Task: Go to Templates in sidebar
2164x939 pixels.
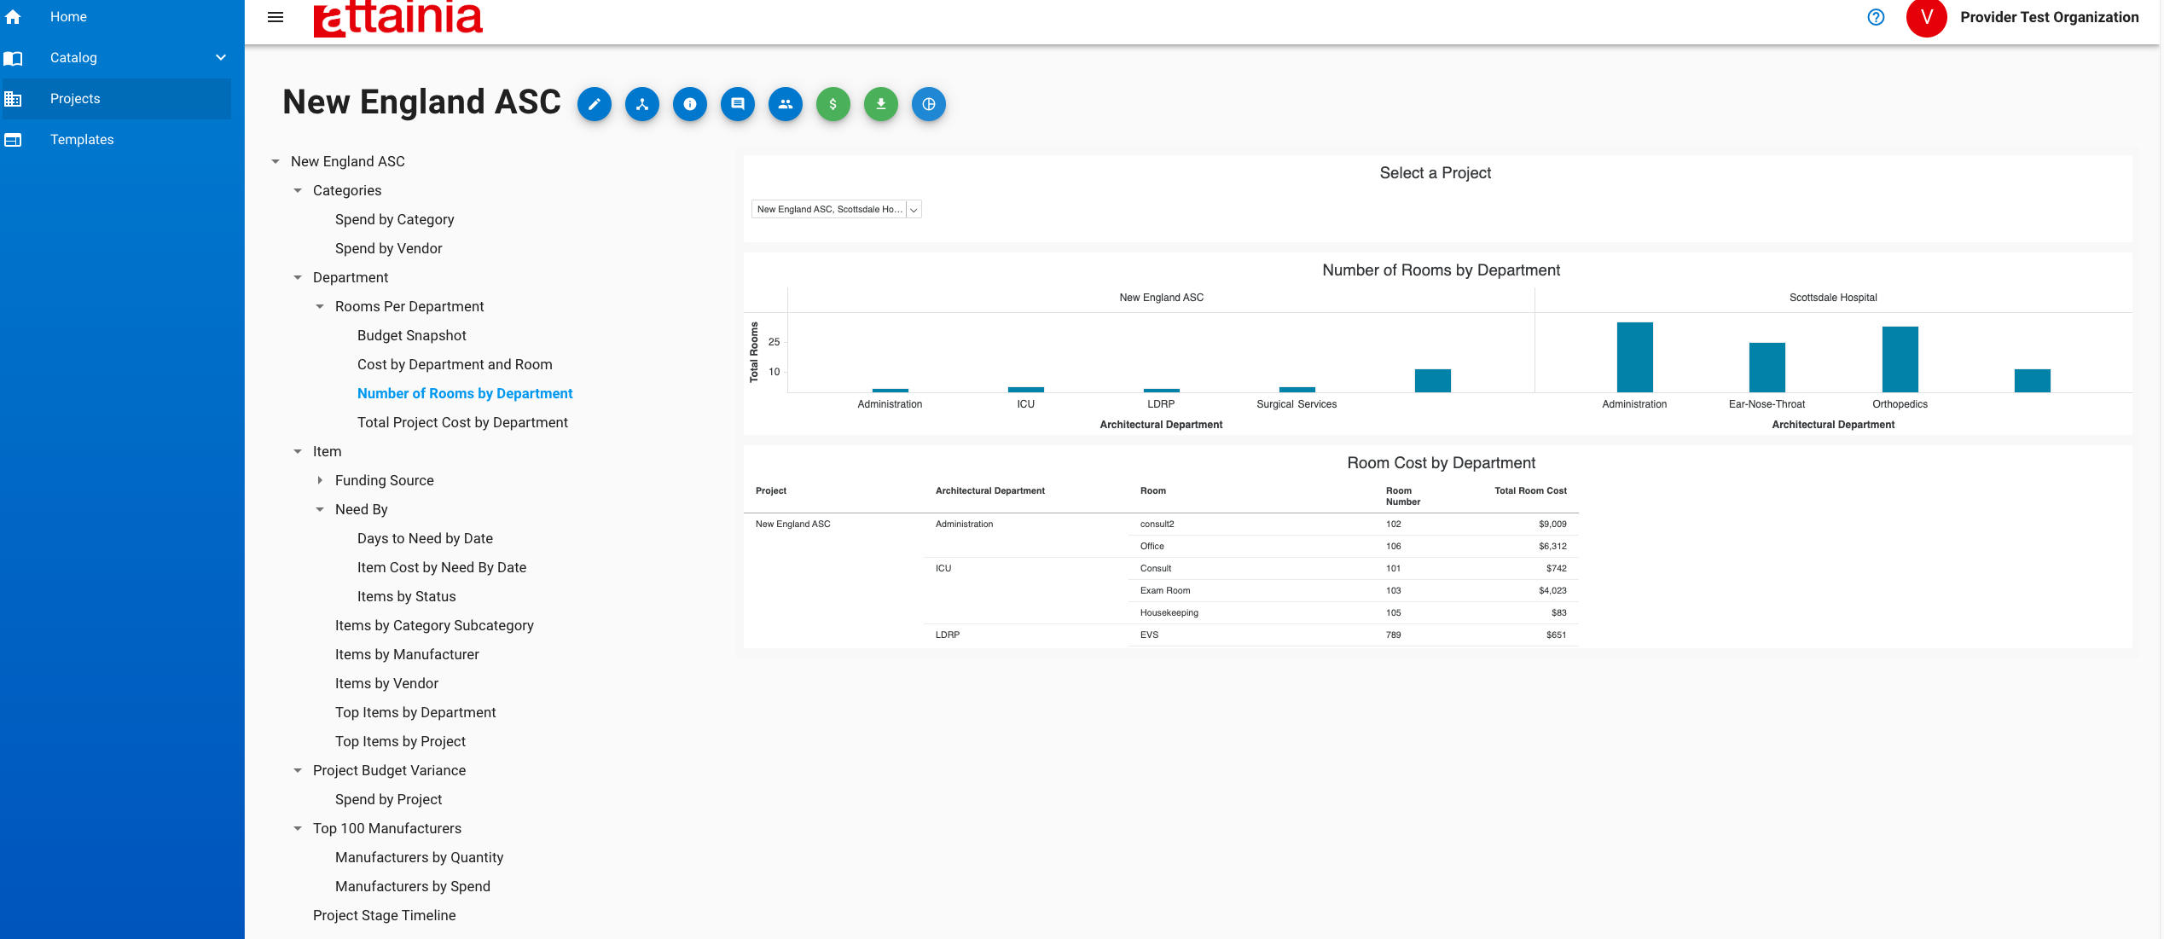Action: [82, 140]
